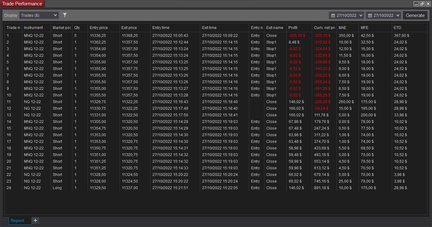The image size is (432, 227).
Task: Select entry time 27/10/2022 15:21:51
Action: [x=170, y=188]
